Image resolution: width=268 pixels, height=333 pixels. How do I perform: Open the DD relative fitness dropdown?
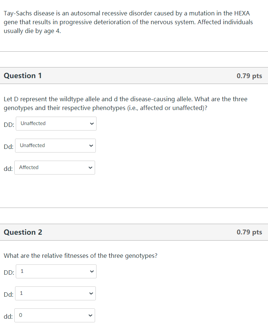(56, 271)
